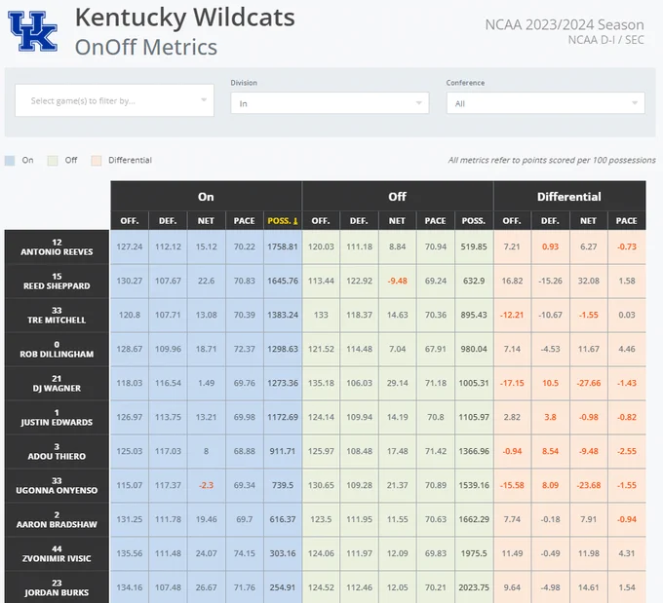Sort by Differential DEF. column header

(x=550, y=220)
